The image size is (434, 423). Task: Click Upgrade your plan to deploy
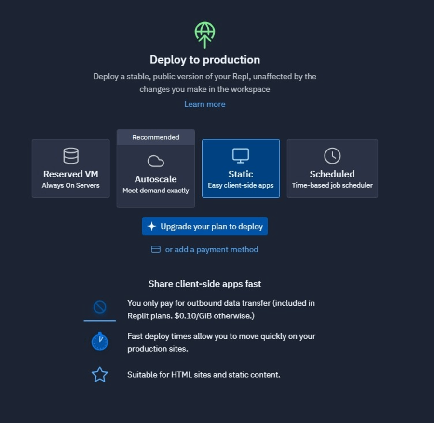click(205, 226)
